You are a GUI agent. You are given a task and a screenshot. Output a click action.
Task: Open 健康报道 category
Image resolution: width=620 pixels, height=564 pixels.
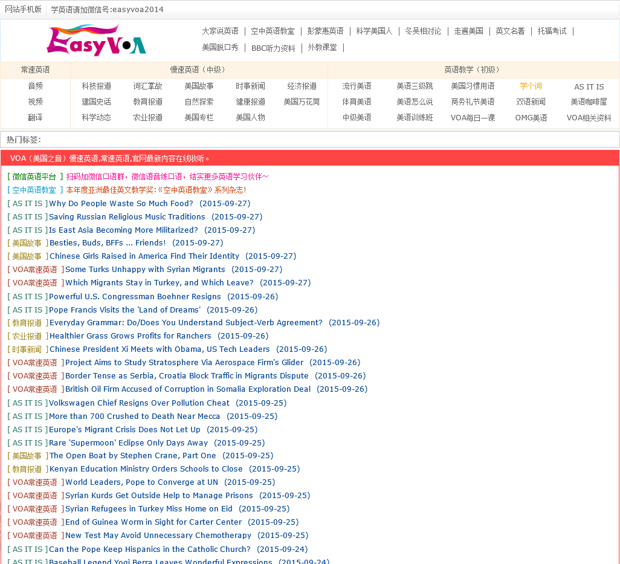251,102
